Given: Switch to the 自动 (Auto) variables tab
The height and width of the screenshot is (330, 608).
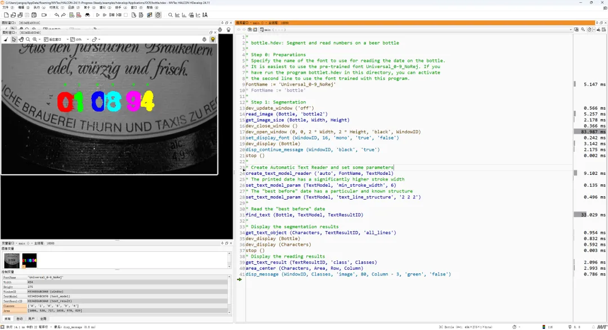Looking at the screenshot, I should click(19, 319).
